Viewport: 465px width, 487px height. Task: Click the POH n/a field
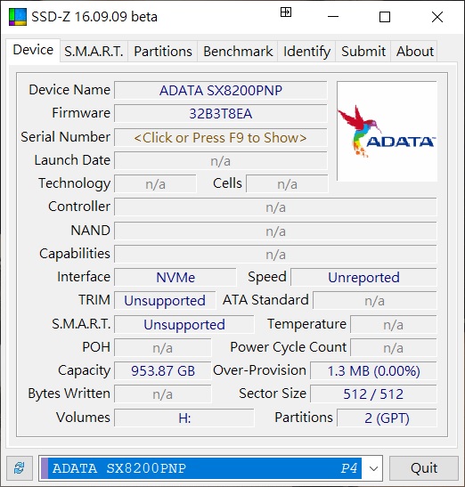click(x=162, y=347)
